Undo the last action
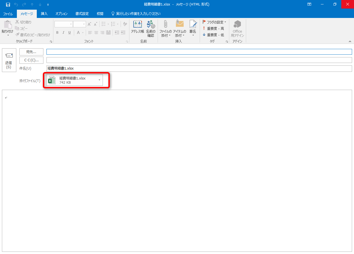Viewport: 354px width, 254px height. pos(16,4)
